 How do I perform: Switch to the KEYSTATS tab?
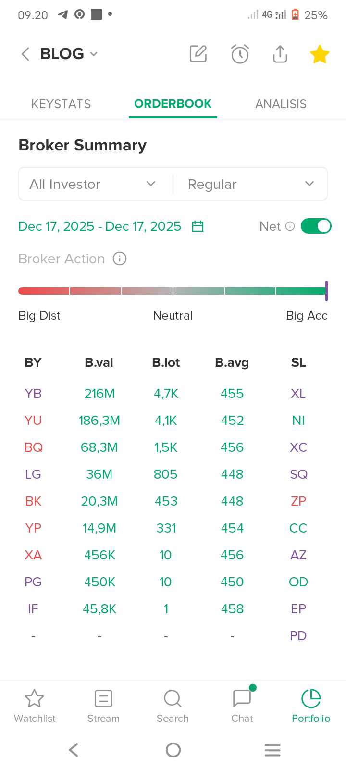(x=61, y=104)
